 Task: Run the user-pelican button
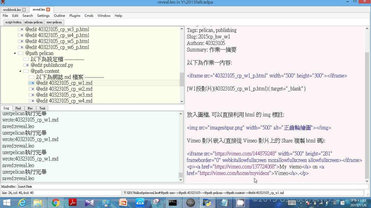click(x=54, y=22)
